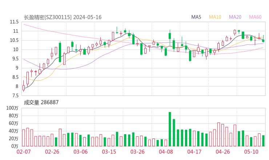Image resolution: width=269 pixels, height=160 pixels.
Task: Click the 8.5 price axis label
Action: (x=15, y=77)
